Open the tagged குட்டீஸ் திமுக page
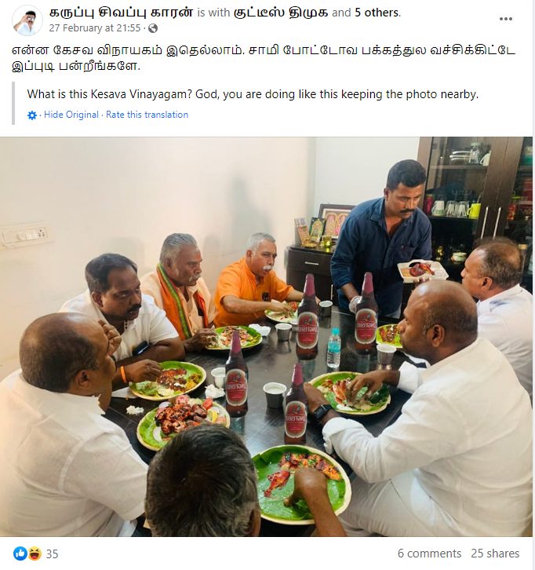 click(281, 13)
